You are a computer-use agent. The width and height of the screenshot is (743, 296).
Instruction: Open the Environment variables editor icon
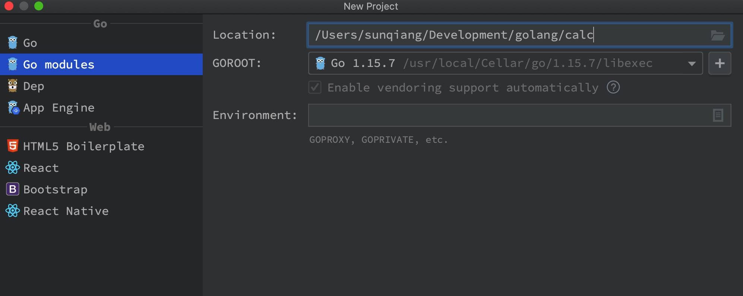click(718, 115)
